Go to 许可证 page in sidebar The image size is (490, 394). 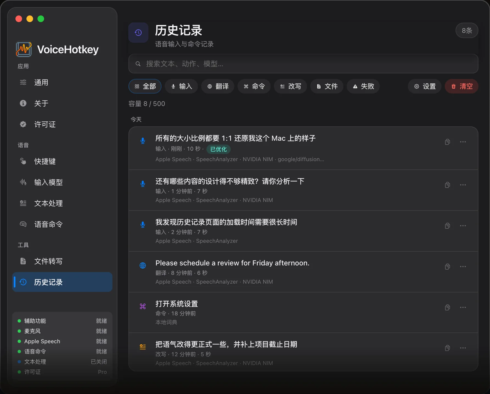click(x=62, y=124)
